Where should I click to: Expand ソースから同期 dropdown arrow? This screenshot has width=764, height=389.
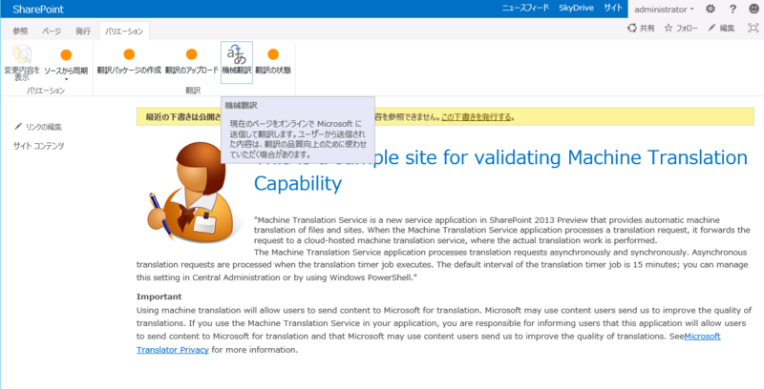pyautogui.click(x=66, y=79)
